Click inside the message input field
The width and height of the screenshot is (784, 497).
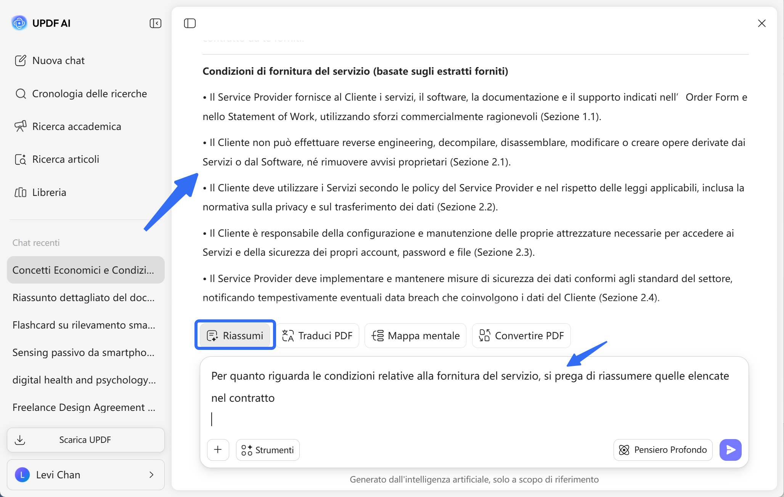click(473, 396)
